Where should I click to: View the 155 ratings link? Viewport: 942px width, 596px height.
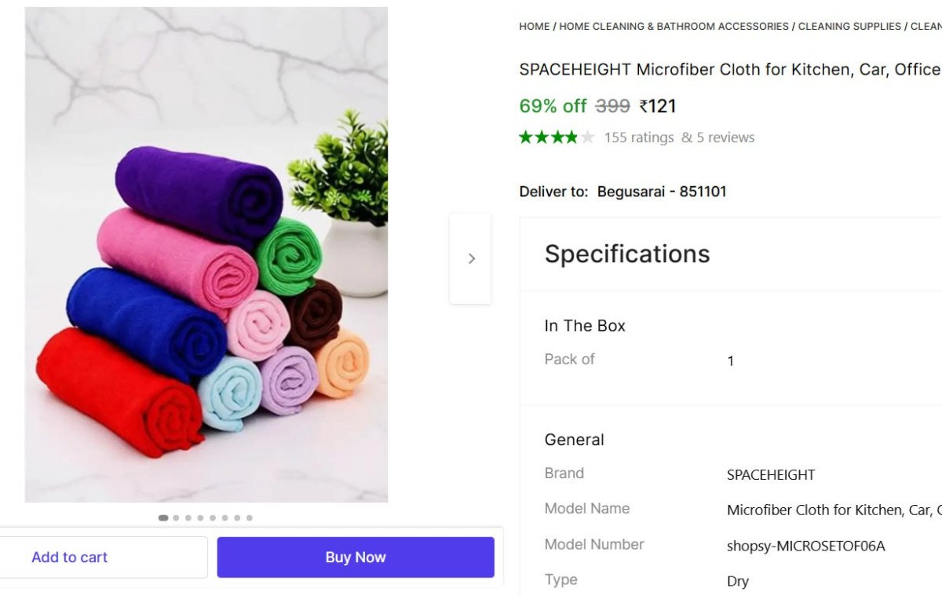click(639, 137)
